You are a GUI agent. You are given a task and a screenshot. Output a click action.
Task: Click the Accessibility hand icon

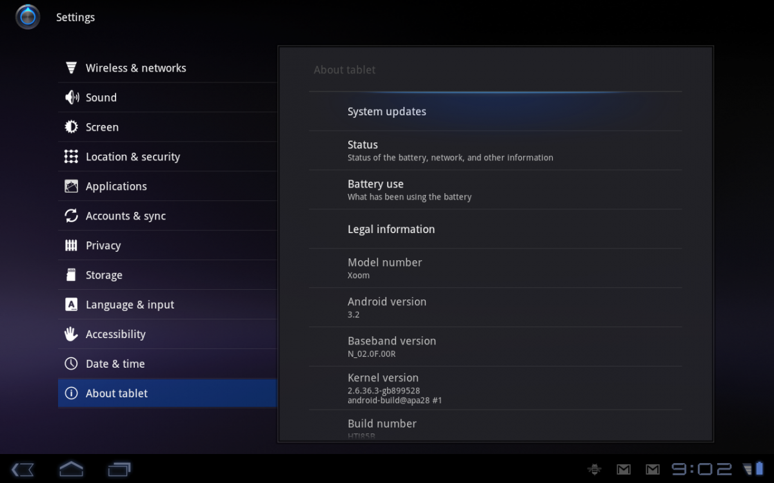tap(72, 334)
